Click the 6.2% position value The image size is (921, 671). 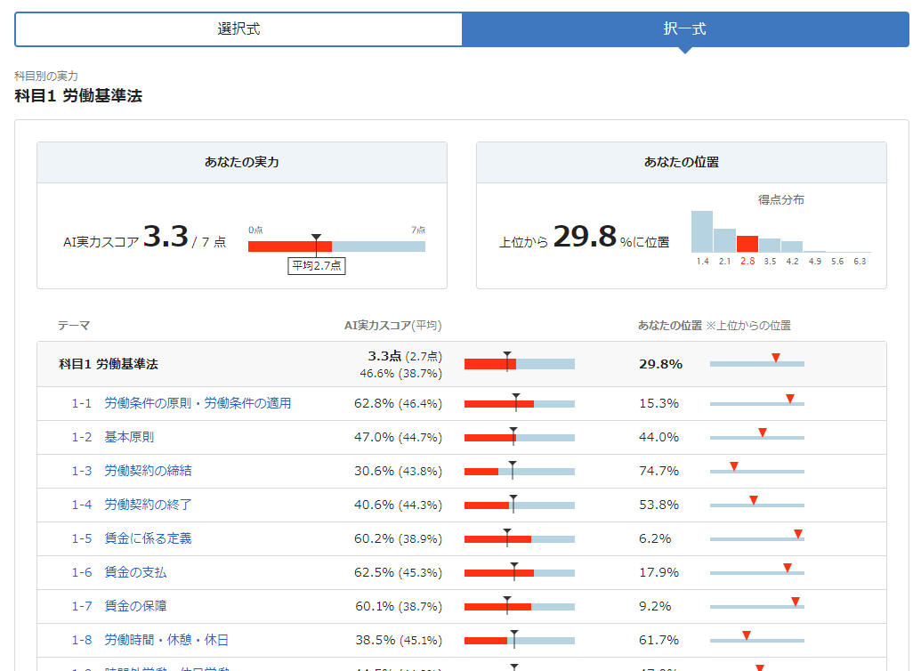pos(655,538)
